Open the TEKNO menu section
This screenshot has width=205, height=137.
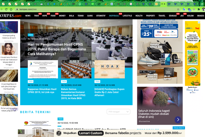(x=80, y=16)
